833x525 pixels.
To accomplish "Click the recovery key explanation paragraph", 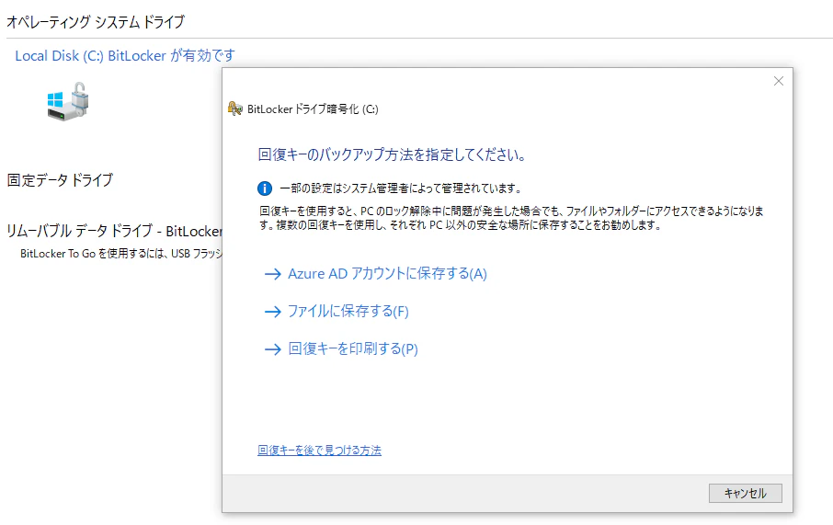I will 511,218.
